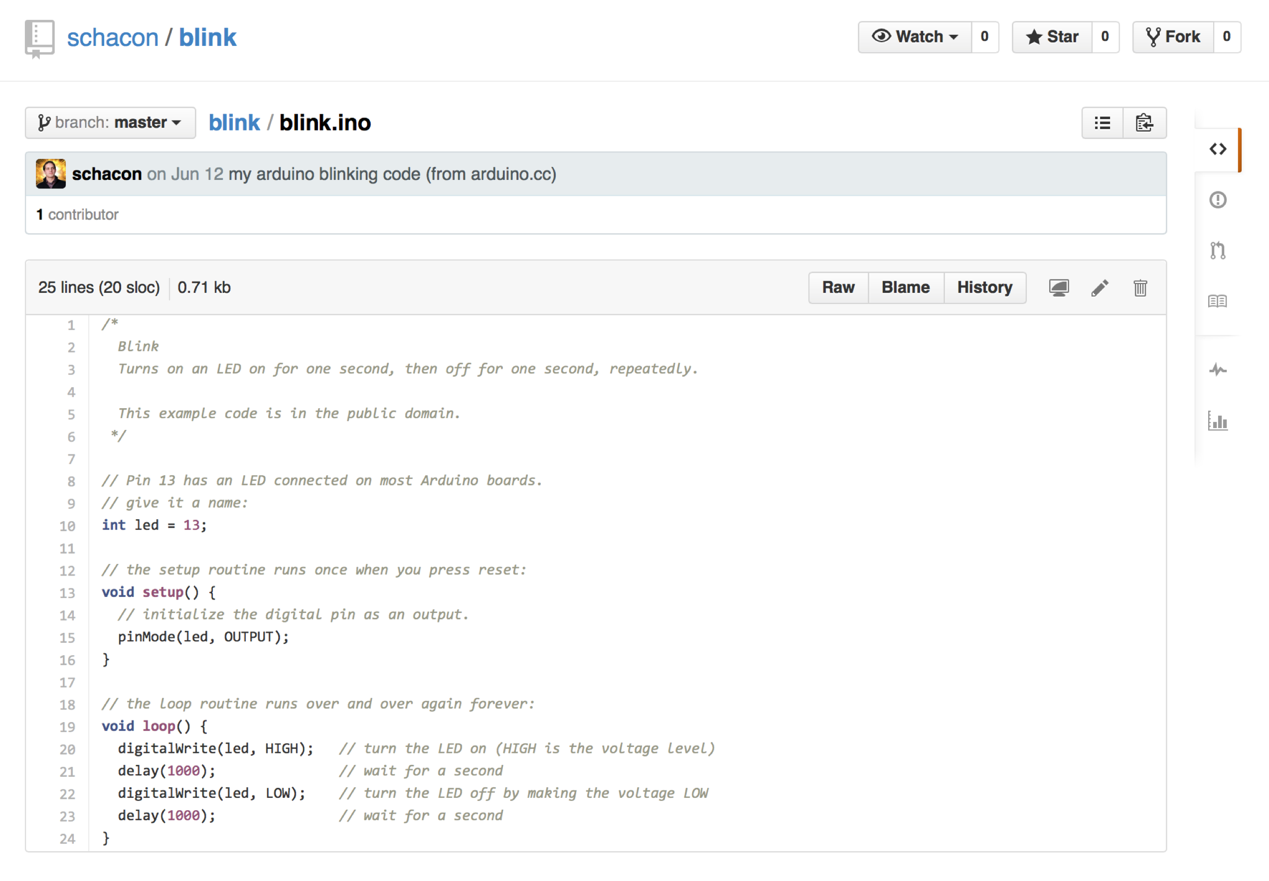This screenshot has height=881, width=1269.
Task: Open the Blame view
Action: tap(905, 288)
